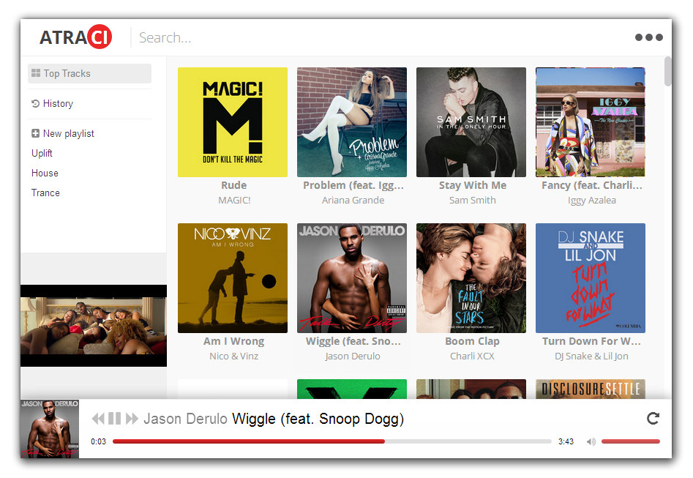Select Top Tracks in sidebar
The width and height of the screenshot is (693, 478).
point(90,73)
